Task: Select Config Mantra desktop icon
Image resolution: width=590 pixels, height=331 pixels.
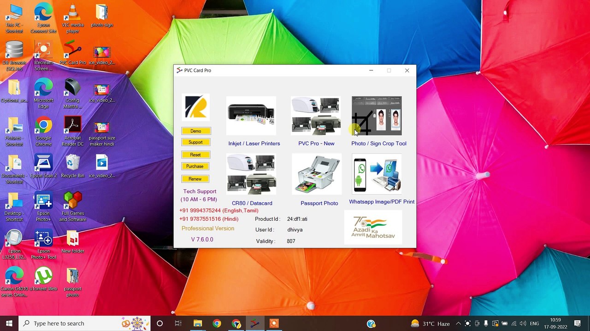Action: [x=73, y=94]
